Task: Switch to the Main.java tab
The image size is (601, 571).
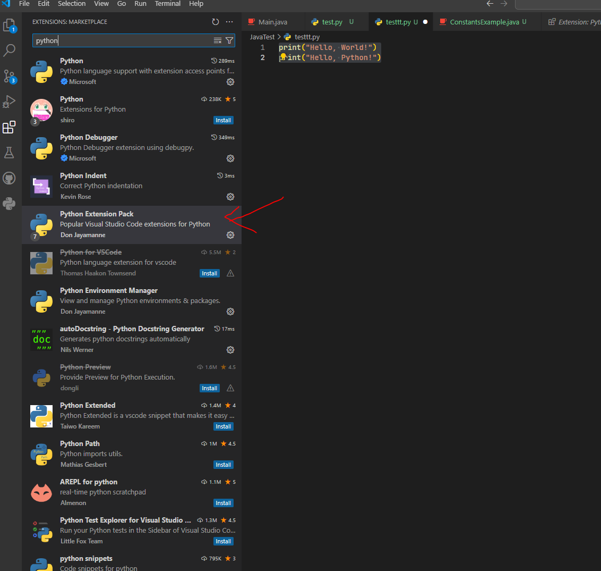Action: click(x=273, y=22)
